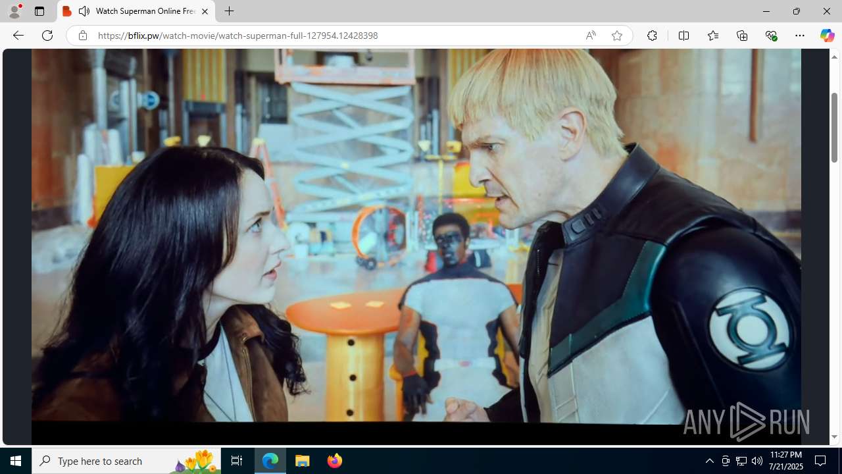Refresh the current page

pyautogui.click(x=47, y=36)
